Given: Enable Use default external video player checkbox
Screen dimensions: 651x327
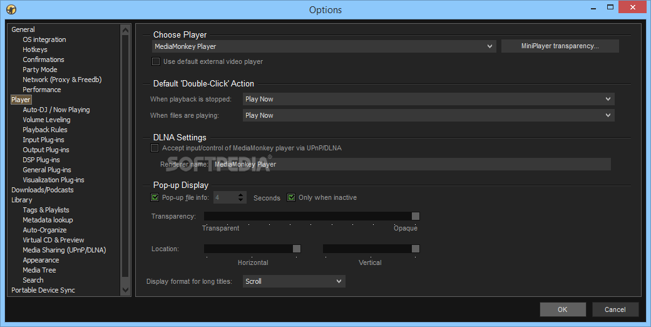Looking at the screenshot, I should point(156,61).
